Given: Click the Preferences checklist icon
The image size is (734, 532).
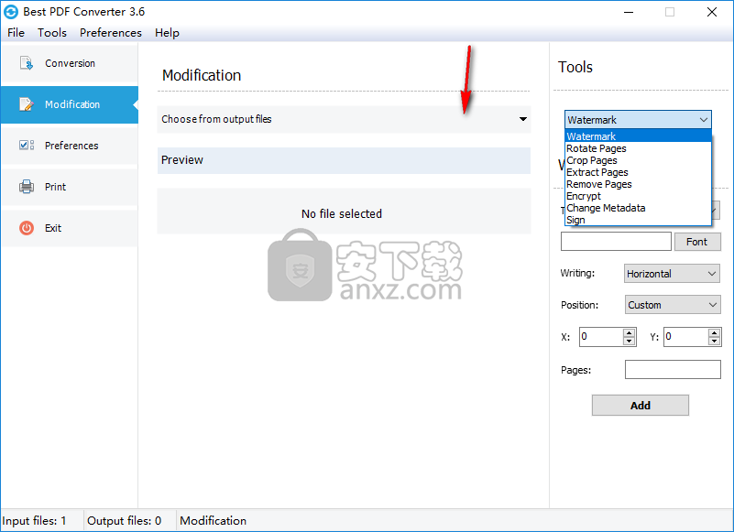Looking at the screenshot, I should coord(27,145).
